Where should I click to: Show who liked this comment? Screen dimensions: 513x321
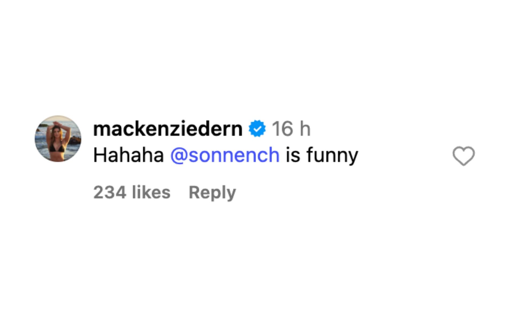click(x=132, y=192)
